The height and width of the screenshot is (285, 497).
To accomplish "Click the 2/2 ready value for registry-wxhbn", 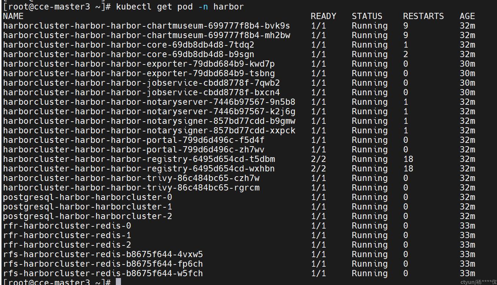I will (x=318, y=169).
